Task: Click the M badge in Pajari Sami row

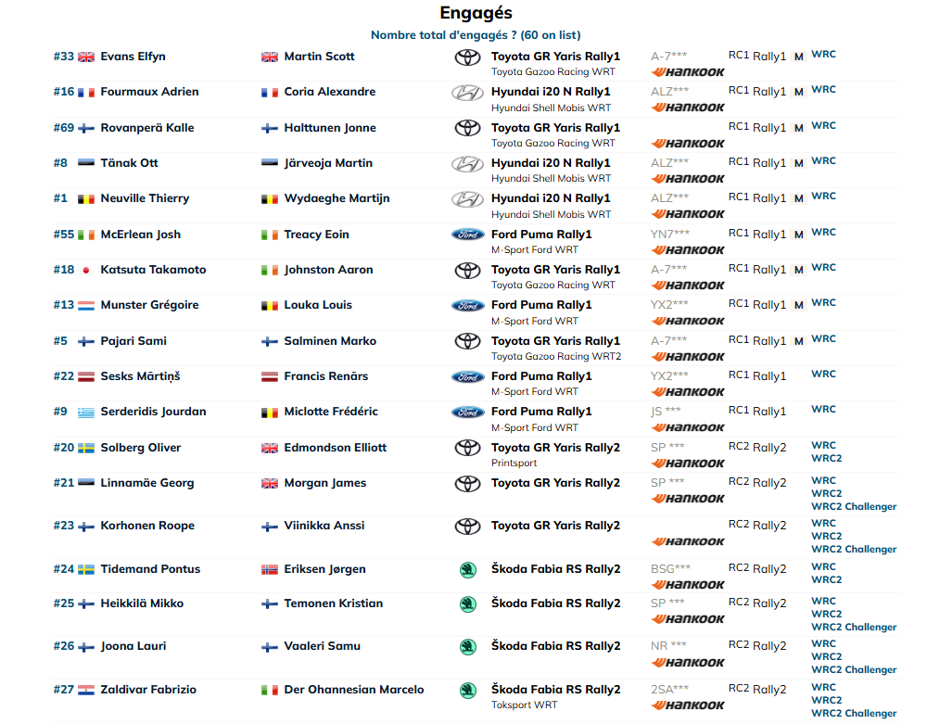Action: (x=799, y=342)
